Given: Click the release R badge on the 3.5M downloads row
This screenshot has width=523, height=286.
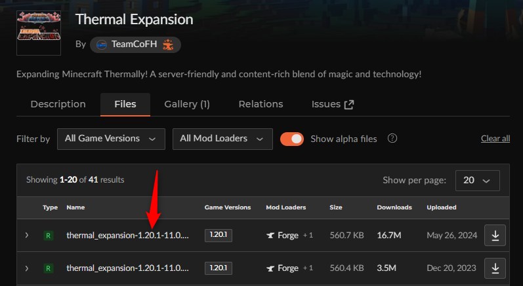Looking at the screenshot, I should 48,268.
